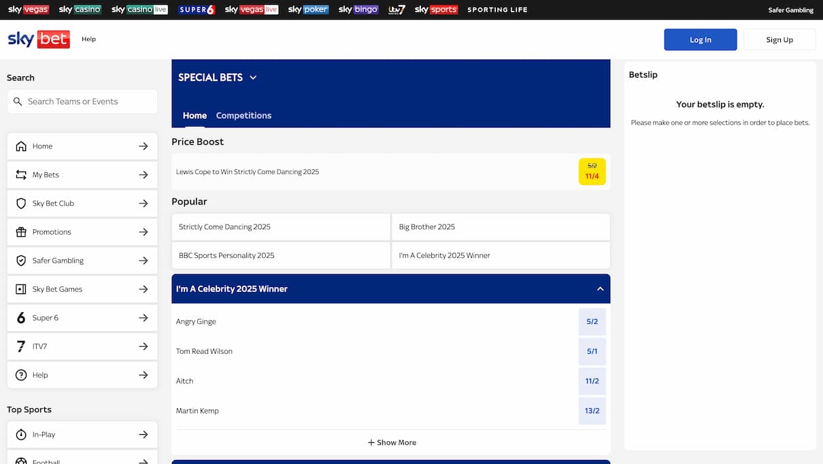Click the Sky Bet Club shield icon

pyautogui.click(x=20, y=203)
